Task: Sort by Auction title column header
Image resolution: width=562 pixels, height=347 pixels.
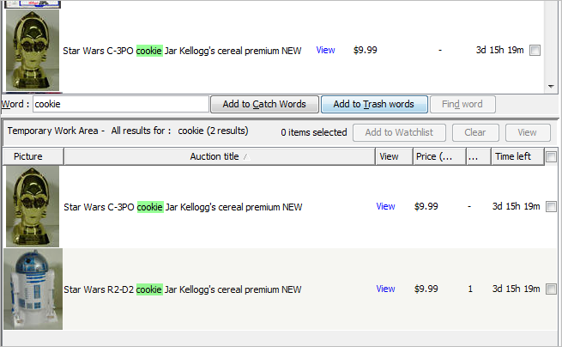Action: tap(220, 156)
